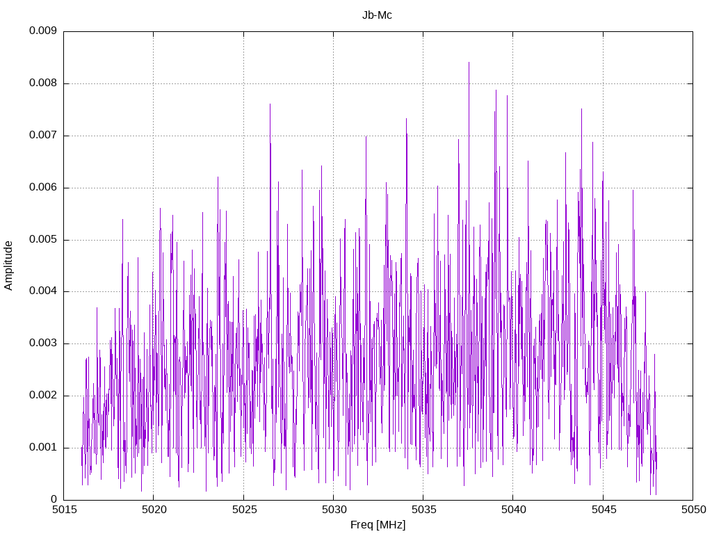Click the 0.001 y-axis tick label
Screen dimensions: 712x534
pyautogui.click(x=43, y=448)
